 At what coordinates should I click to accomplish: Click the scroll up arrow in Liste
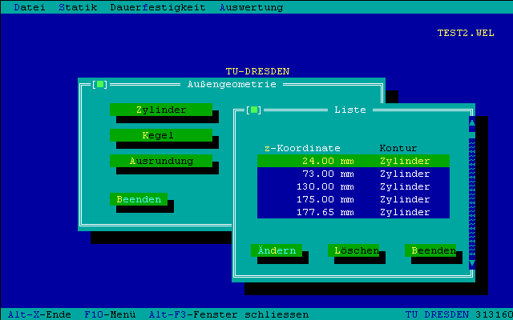[x=472, y=122]
